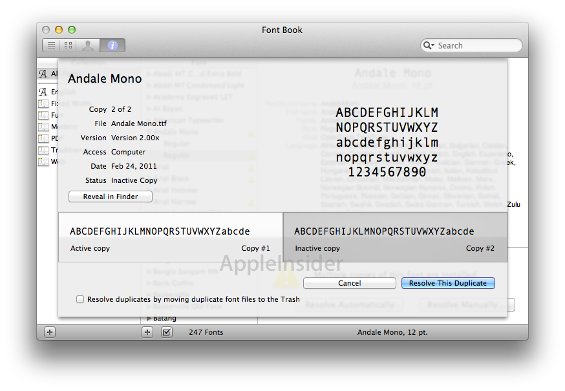Open the Fun collection icon

click(x=43, y=115)
